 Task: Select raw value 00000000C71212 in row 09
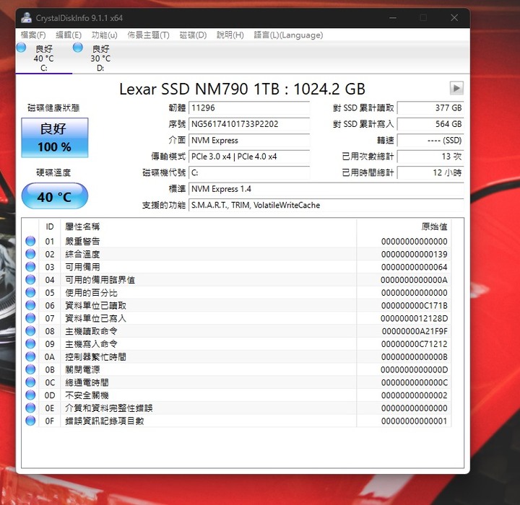pyautogui.click(x=415, y=344)
